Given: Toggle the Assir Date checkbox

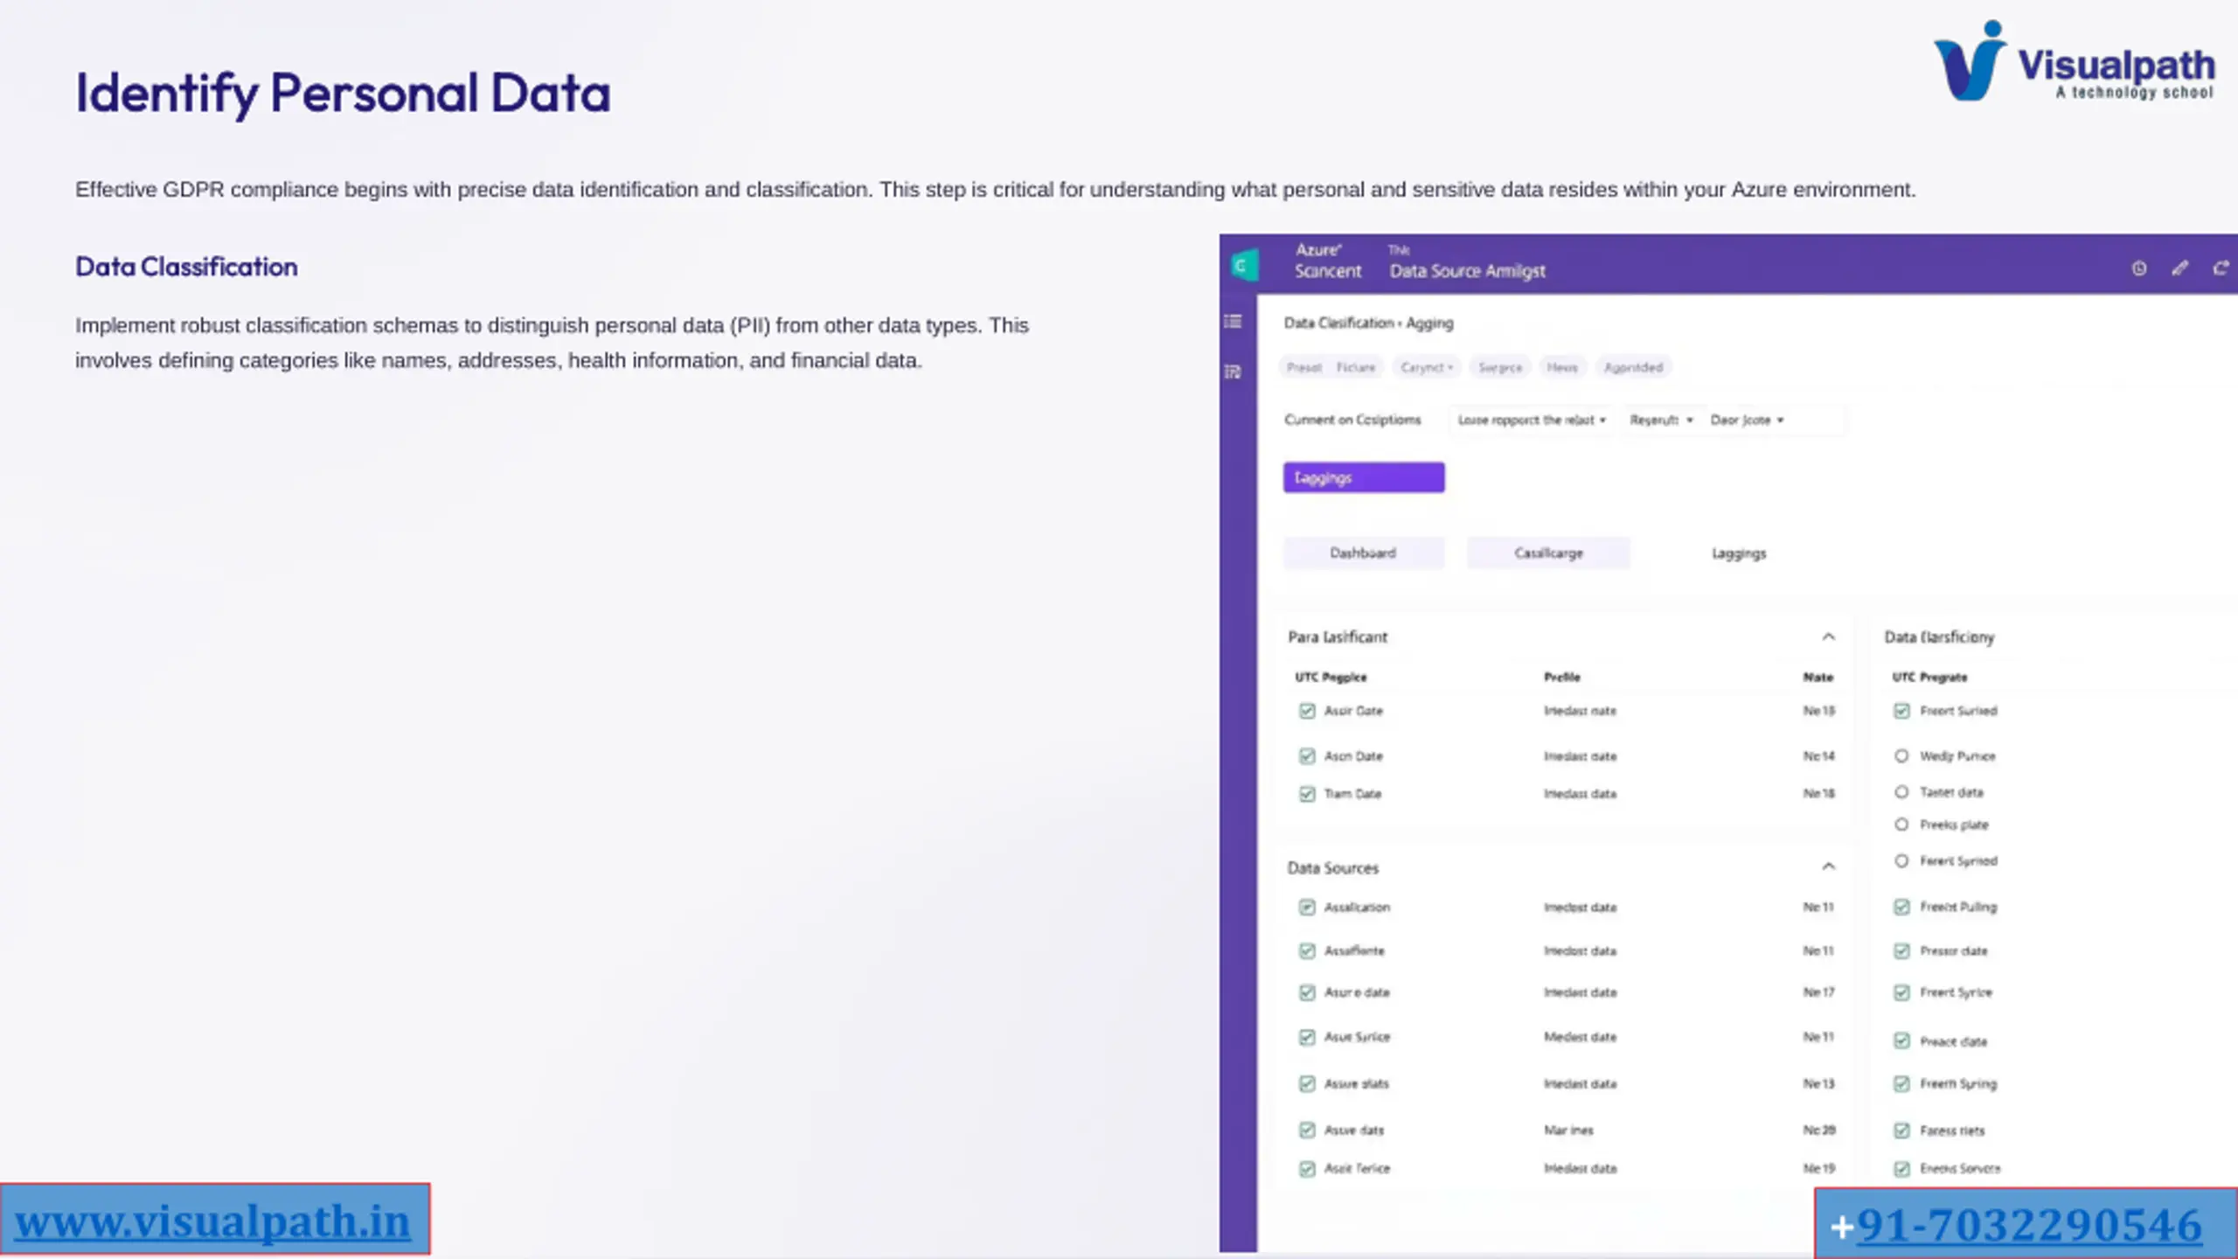Looking at the screenshot, I should click(1307, 711).
